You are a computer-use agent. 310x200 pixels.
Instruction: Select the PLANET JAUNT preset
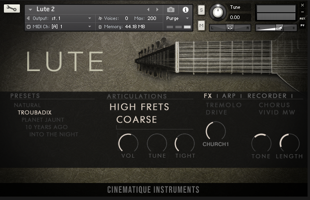pos(43,120)
